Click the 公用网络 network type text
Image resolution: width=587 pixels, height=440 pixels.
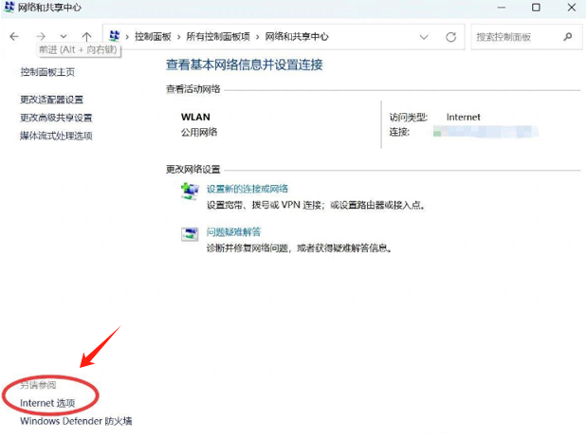coord(199,132)
